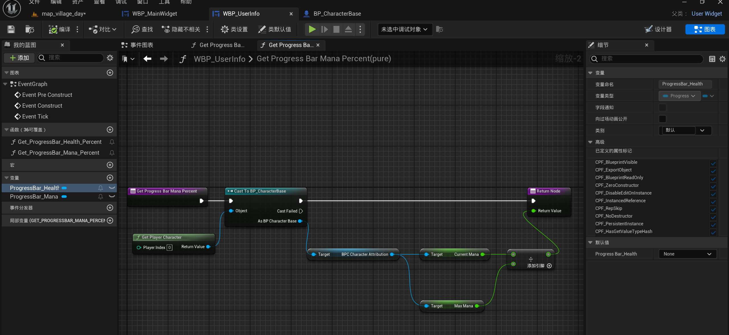Click the Compile button
Viewport: 729px width, 335px height.
point(60,29)
